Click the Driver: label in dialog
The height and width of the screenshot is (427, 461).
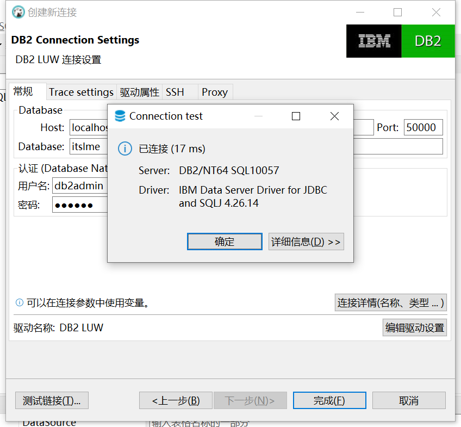pos(154,190)
